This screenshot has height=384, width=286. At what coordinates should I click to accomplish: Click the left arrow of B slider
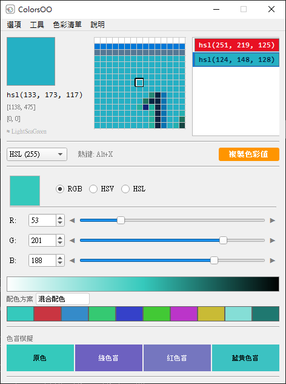[72, 261]
